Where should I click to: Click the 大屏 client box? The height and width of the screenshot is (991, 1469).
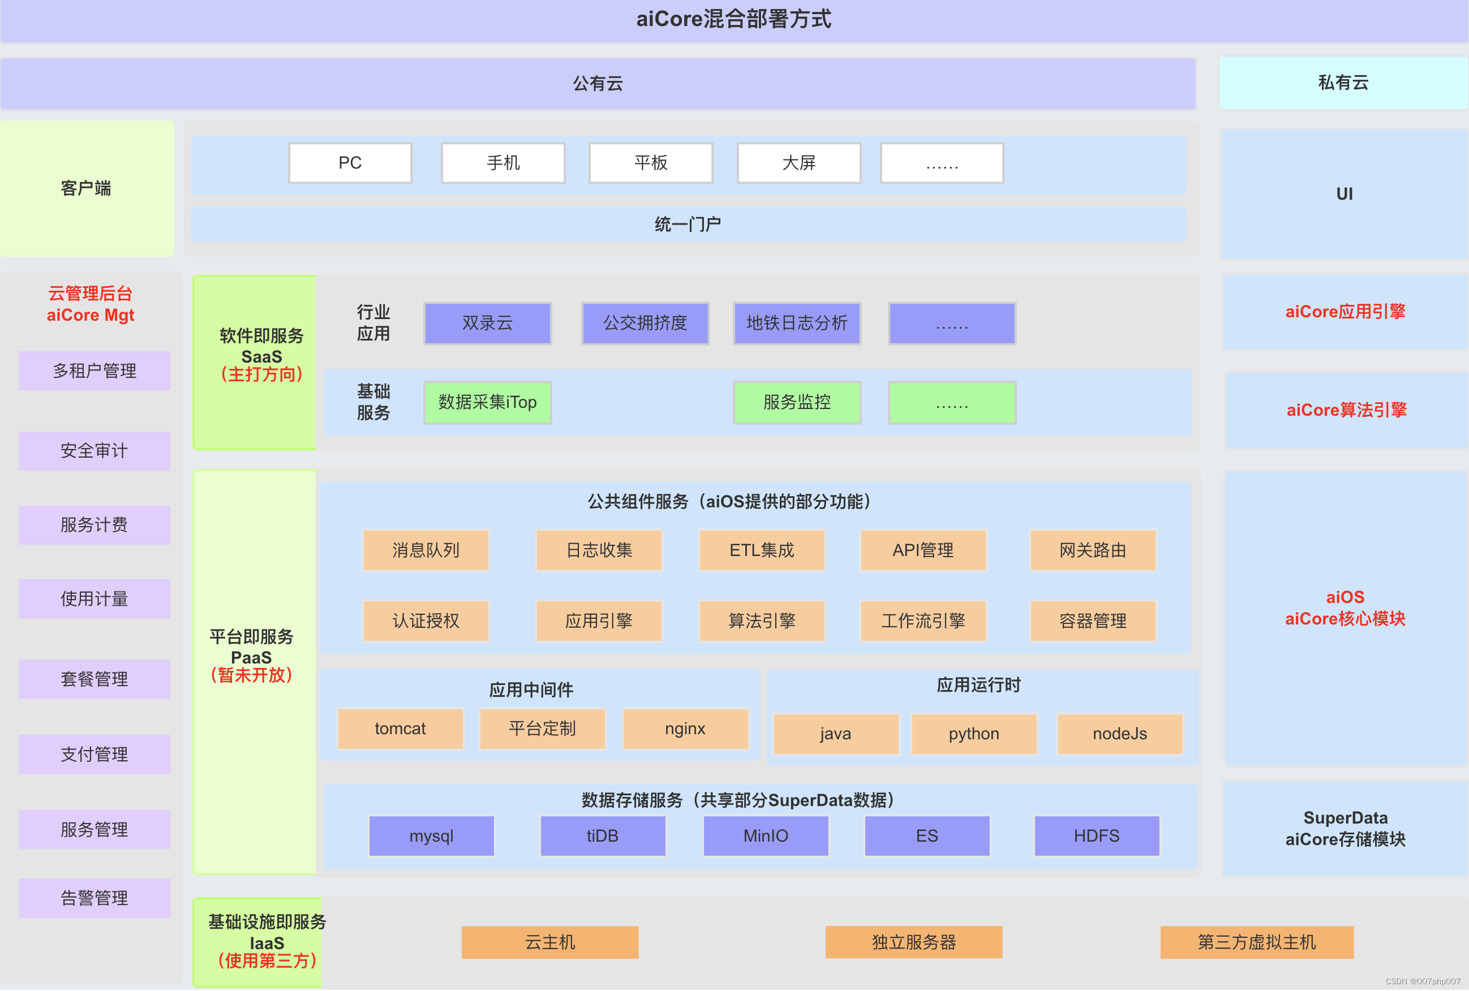tap(799, 163)
